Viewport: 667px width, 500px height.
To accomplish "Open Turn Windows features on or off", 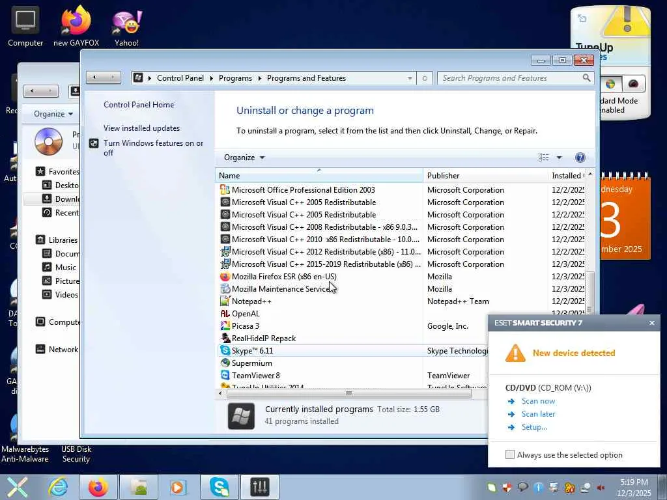I will click(154, 148).
